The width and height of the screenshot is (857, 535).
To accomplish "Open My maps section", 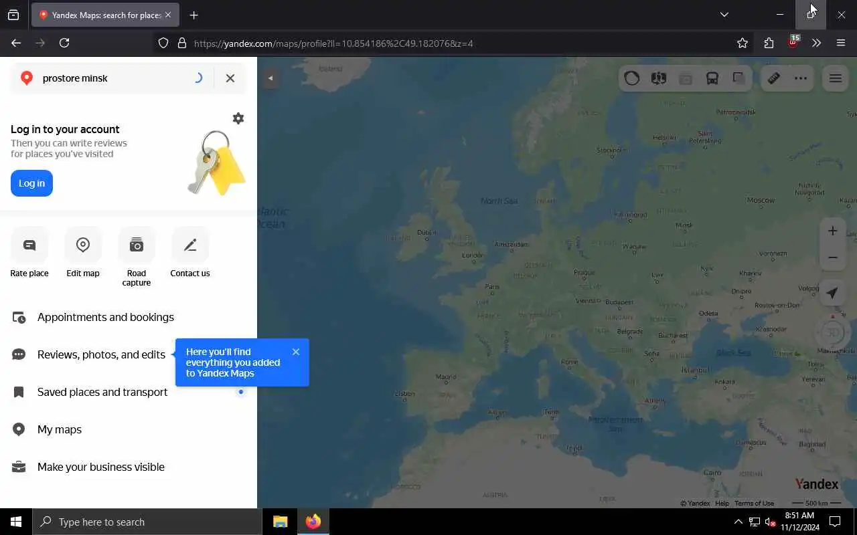I will tap(129, 429).
